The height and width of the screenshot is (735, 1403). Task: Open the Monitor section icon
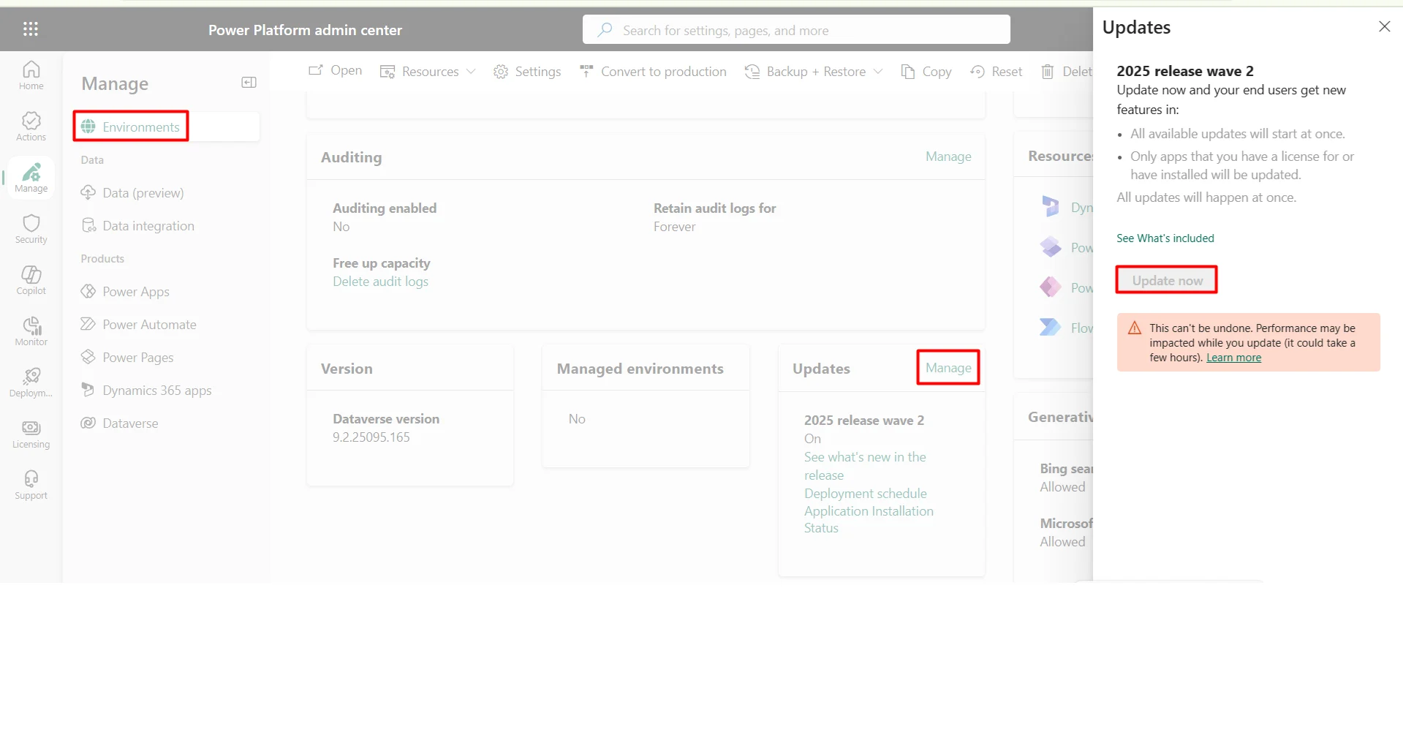[x=31, y=331]
